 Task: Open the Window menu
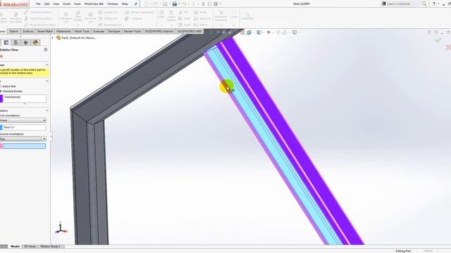(x=113, y=4)
